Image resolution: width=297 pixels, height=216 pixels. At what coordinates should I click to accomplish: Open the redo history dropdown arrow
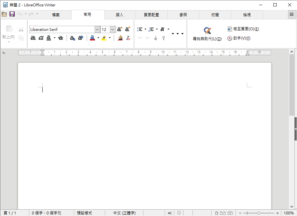coord(37,14)
